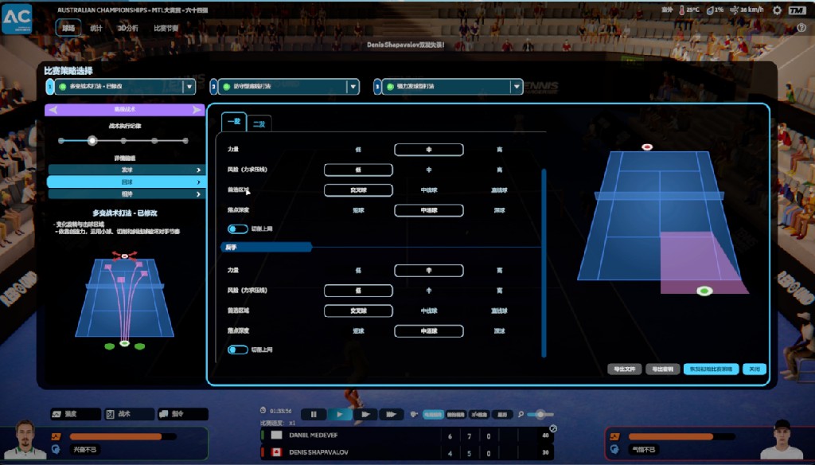Click the left arrow on purple tactics bar
This screenshot has height=465, width=815.
(53, 110)
